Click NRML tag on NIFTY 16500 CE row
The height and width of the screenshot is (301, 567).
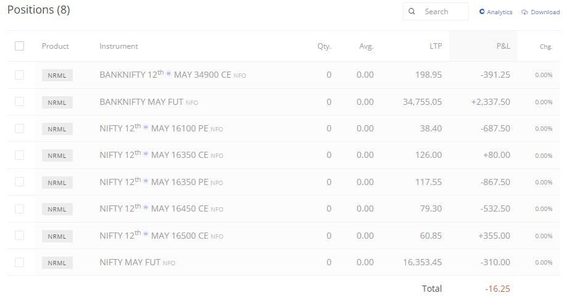click(x=57, y=236)
